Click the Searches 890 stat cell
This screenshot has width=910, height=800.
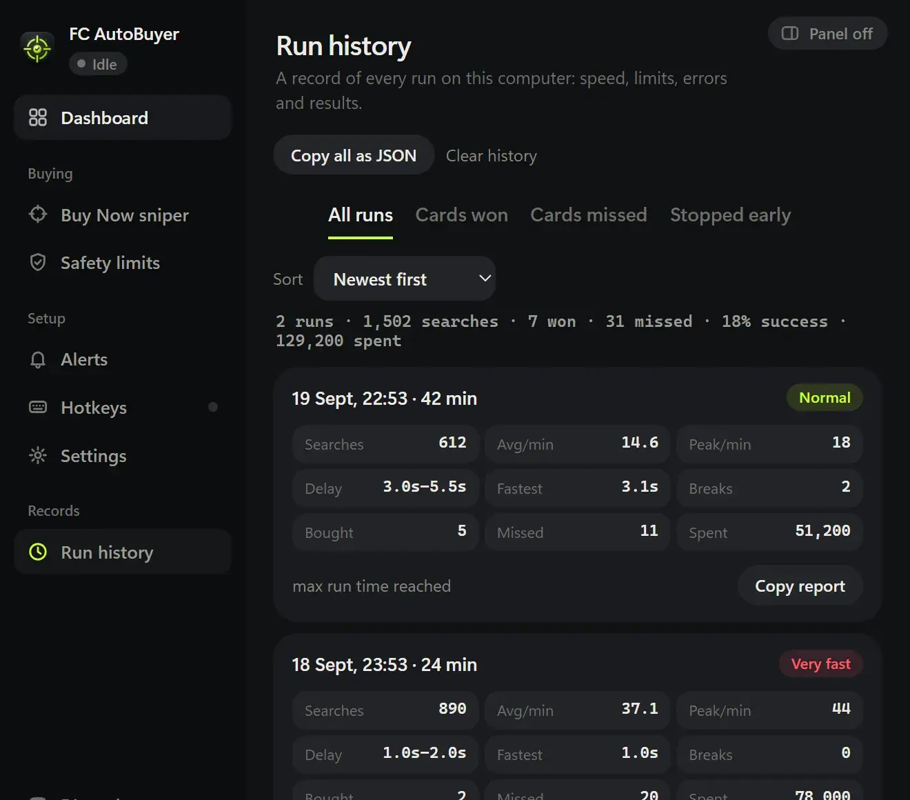point(385,710)
